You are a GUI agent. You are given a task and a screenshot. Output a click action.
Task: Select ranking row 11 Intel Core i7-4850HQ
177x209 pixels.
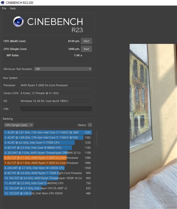(x=48, y=183)
